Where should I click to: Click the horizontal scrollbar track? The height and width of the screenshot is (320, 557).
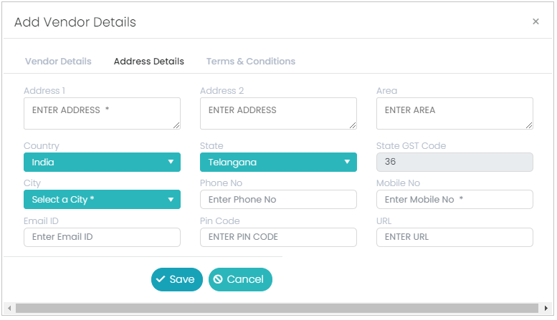click(277, 309)
